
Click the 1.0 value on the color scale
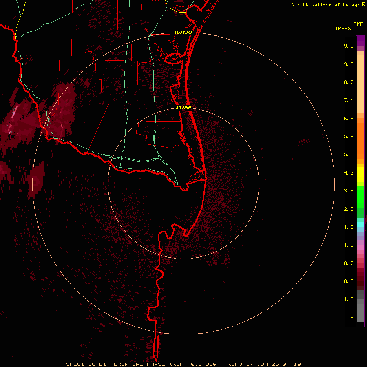pos(349,245)
